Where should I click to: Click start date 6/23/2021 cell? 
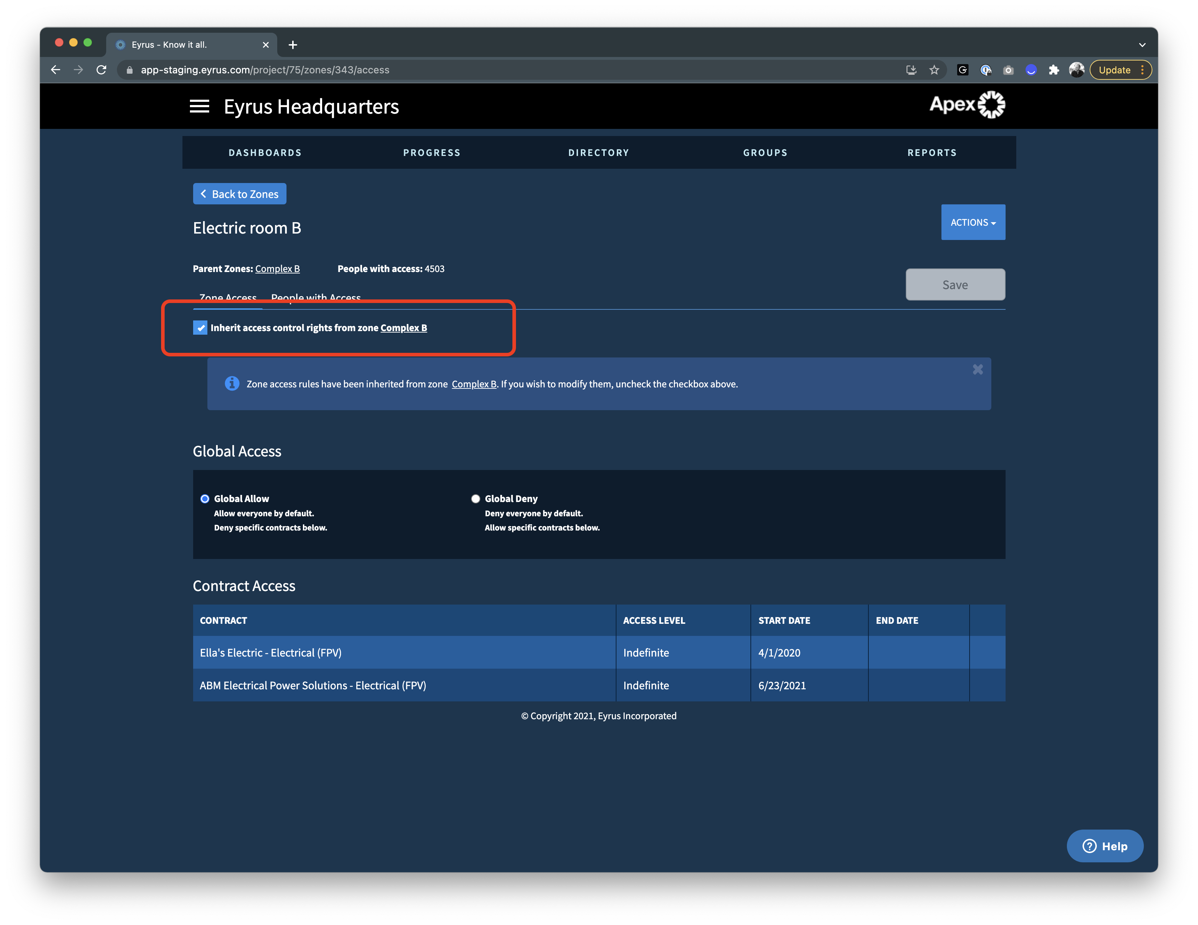point(809,685)
